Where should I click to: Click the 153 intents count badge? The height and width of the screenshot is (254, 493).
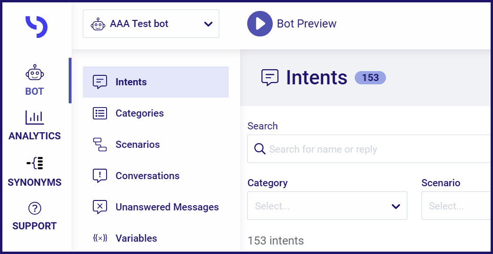(370, 78)
